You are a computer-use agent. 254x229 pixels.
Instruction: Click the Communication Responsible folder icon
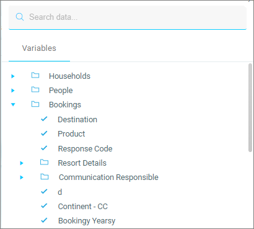point(45,177)
